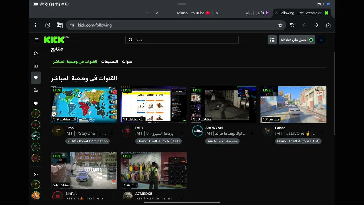Screen dimensions: 364x205
Task: Open the Kick sidebar hamburger menu
Action: 37,40
